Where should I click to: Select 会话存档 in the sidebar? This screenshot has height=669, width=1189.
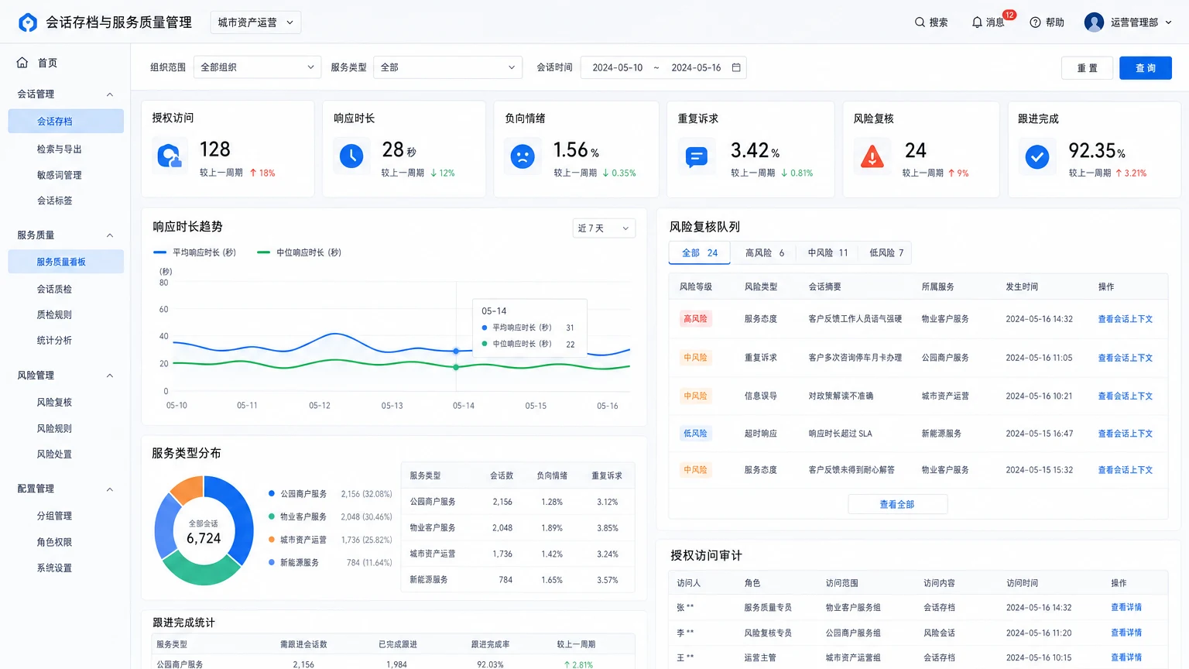pos(66,122)
